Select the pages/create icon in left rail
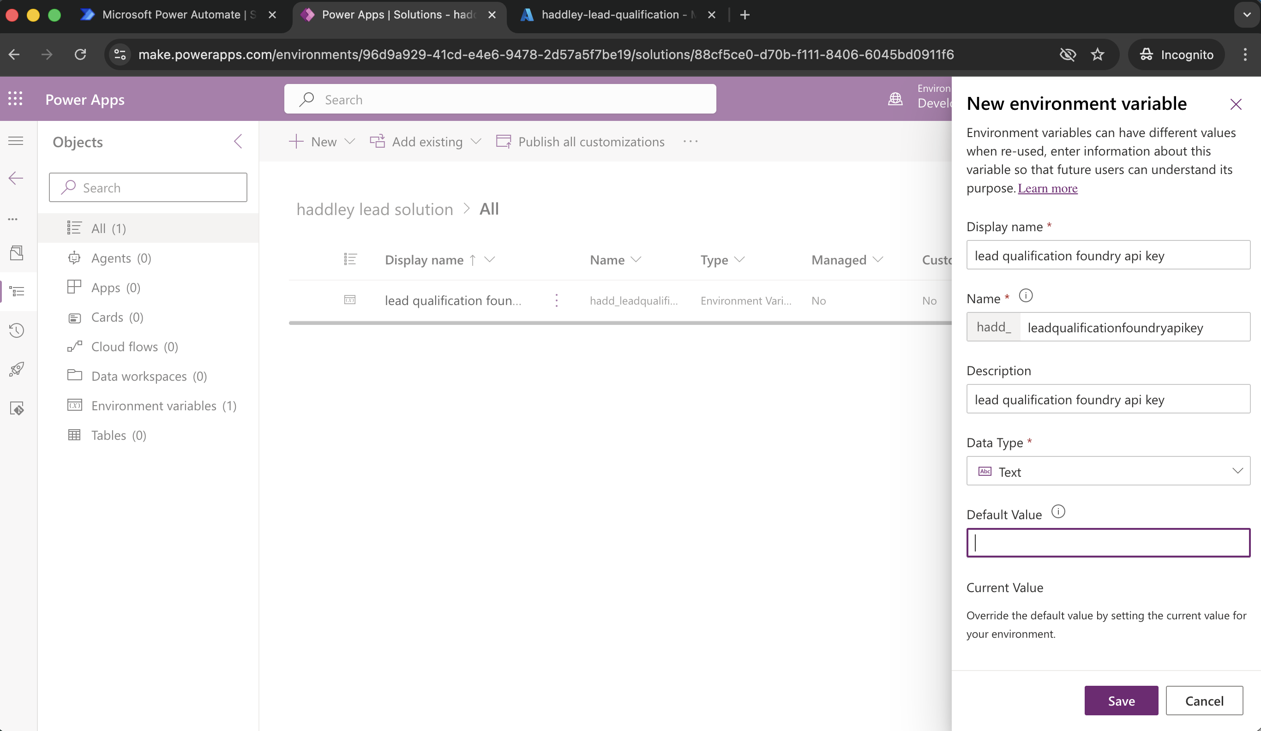This screenshot has width=1261, height=731. click(x=17, y=253)
